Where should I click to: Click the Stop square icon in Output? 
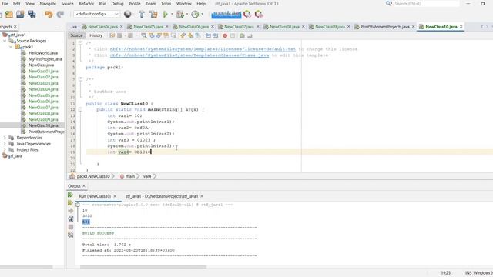coord(71,227)
